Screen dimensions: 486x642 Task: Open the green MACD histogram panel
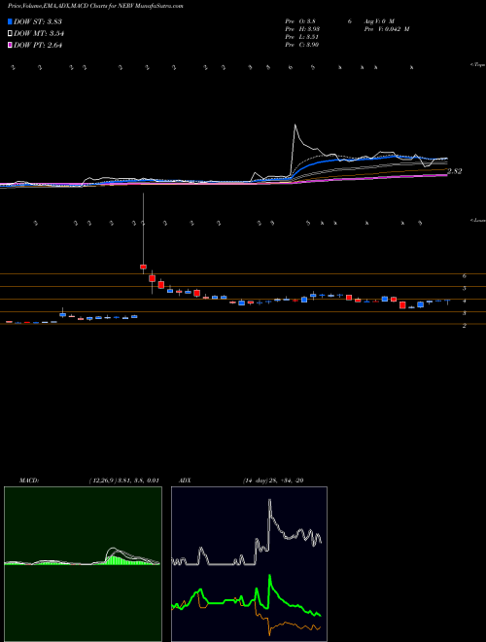[x=83, y=564]
